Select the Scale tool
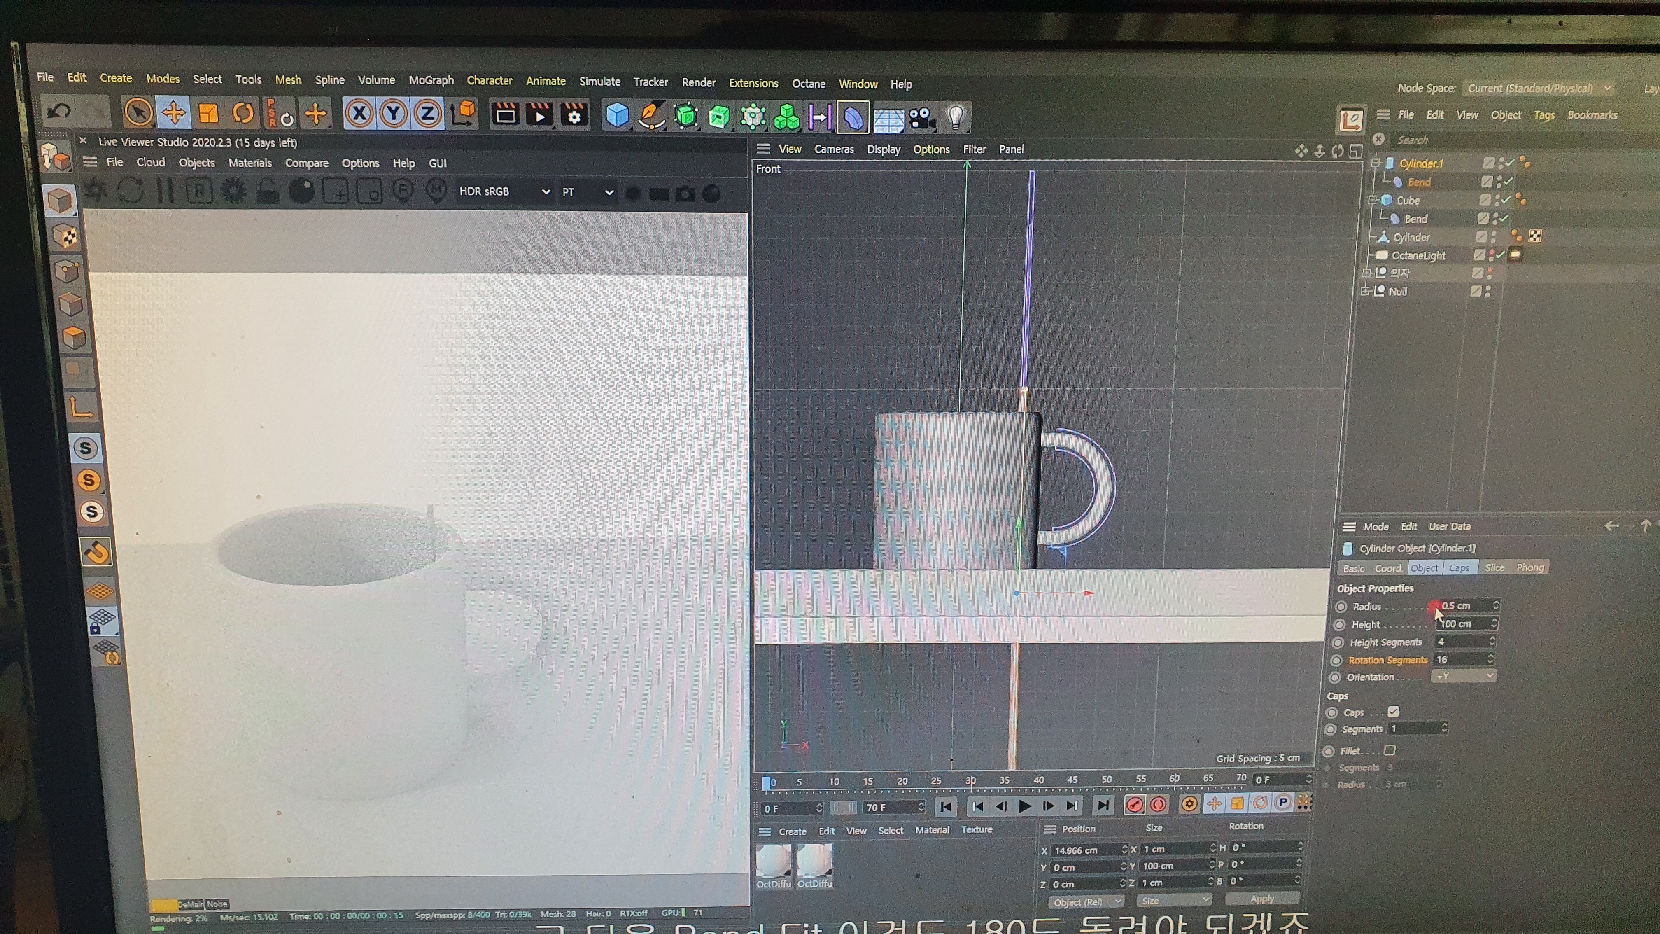The width and height of the screenshot is (1660, 934). (x=208, y=113)
